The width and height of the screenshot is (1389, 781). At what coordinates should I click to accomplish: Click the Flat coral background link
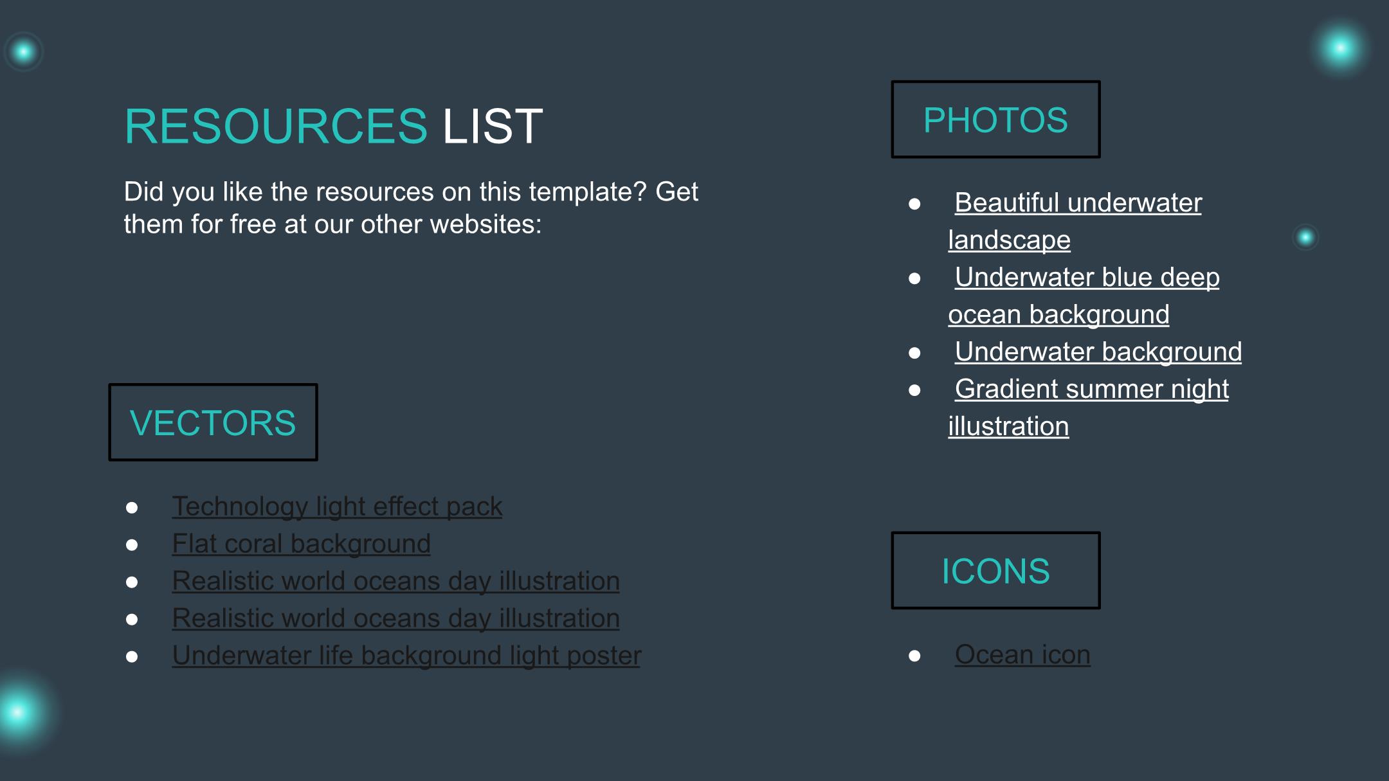point(301,544)
